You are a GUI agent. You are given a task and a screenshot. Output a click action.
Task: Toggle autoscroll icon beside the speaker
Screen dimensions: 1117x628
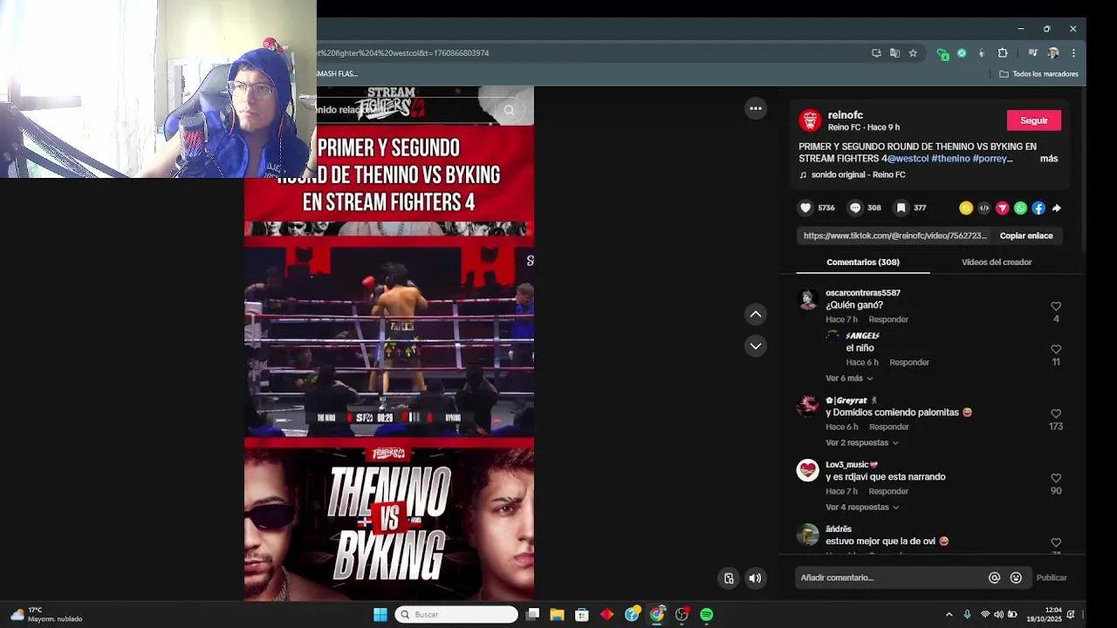coord(729,577)
